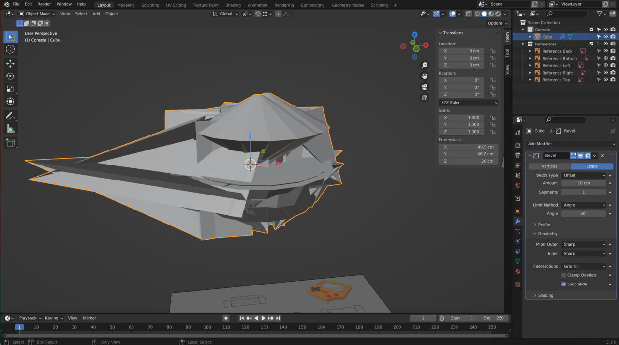Viewport: 619px width, 345px height.
Task: Open the Limit Method dropdown
Action: (x=584, y=205)
